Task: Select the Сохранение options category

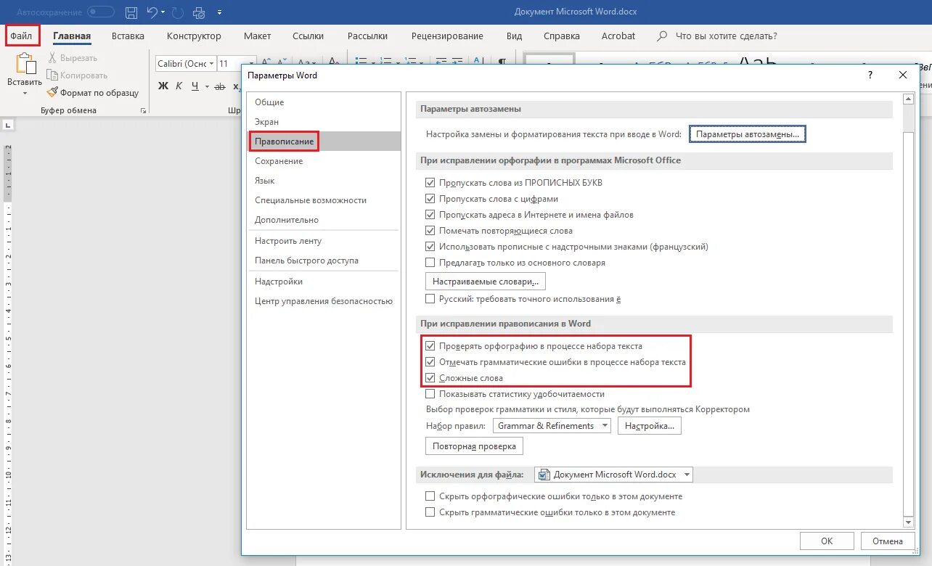Action: [x=324, y=161]
